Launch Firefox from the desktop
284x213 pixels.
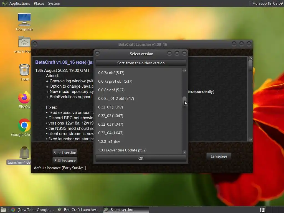pyautogui.click(x=24, y=100)
